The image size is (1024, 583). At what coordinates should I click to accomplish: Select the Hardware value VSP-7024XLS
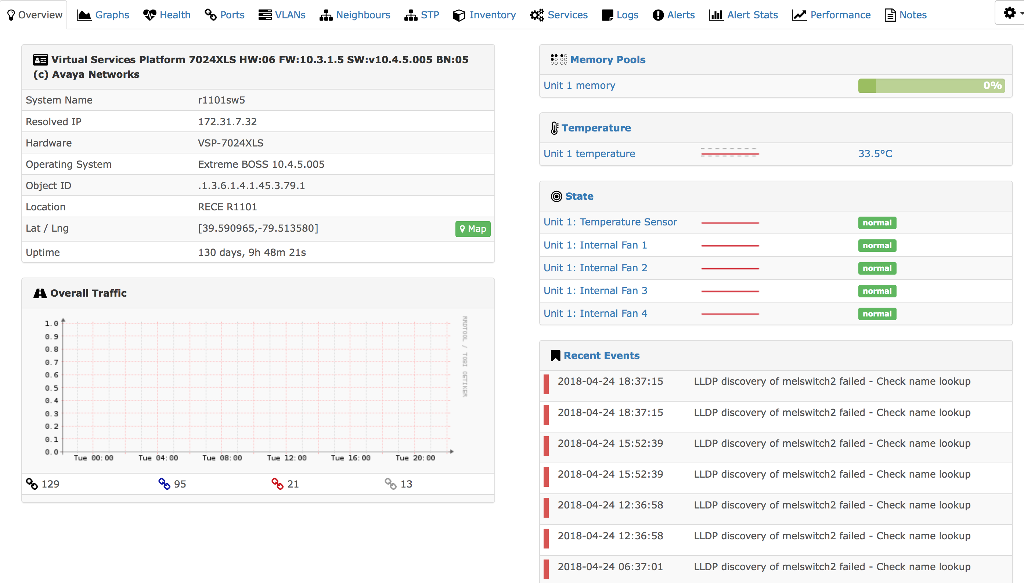pyautogui.click(x=230, y=143)
